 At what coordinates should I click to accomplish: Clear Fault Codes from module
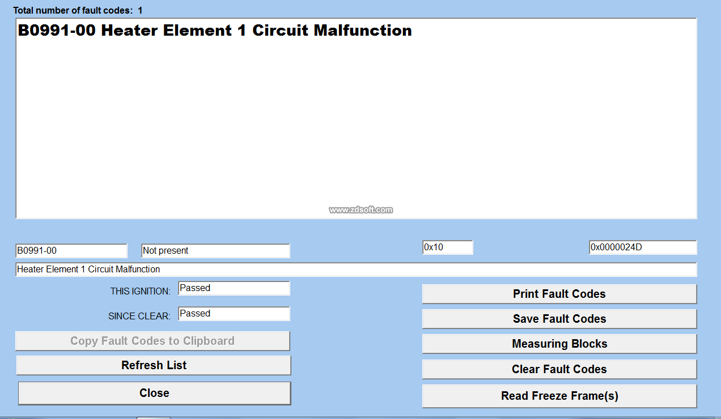point(559,369)
